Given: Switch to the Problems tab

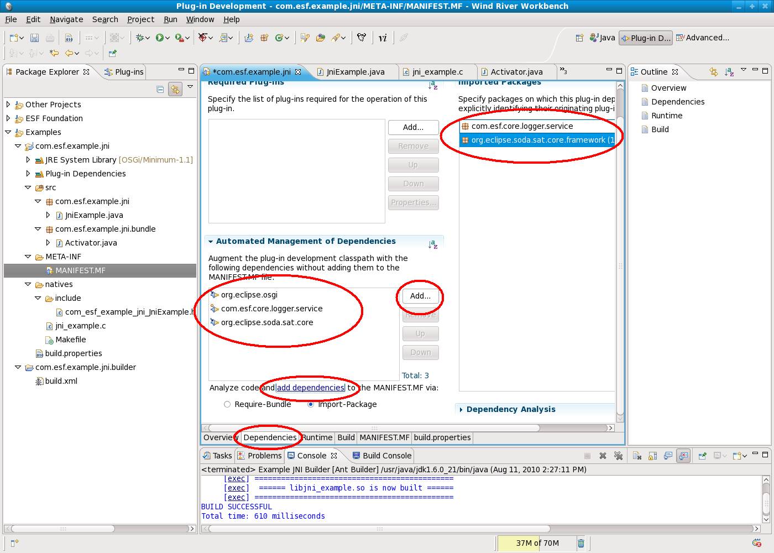Looking at the screenshot, I should tap(259, 456).
